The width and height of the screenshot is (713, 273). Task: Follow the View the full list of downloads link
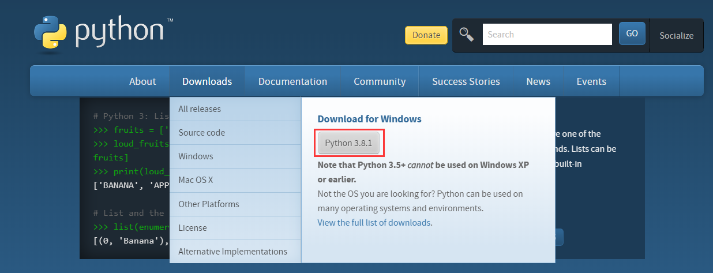click(x=374, y=222)
